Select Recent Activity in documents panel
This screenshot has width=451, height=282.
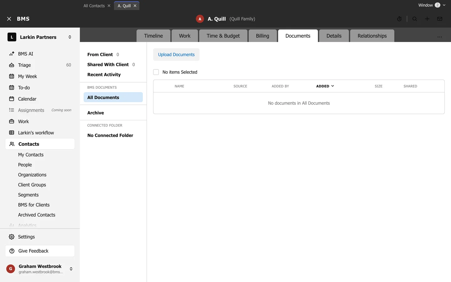[104, 75]
